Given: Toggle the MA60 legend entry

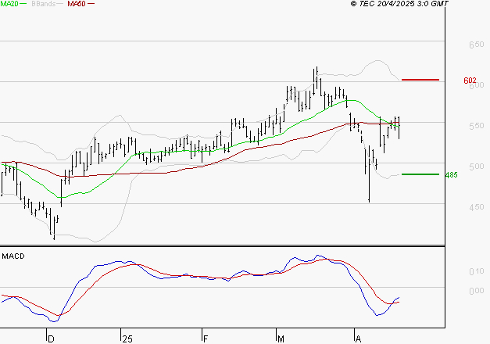Looking at the screenshot, I should 77,5.
